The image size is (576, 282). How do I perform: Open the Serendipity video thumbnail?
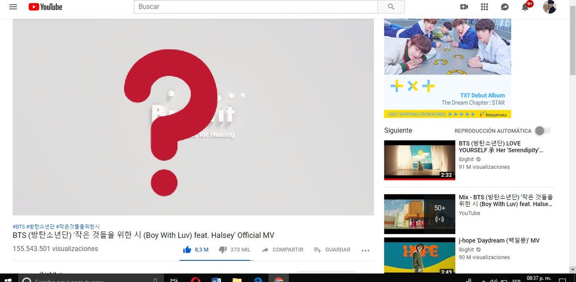tap(420, 160)
